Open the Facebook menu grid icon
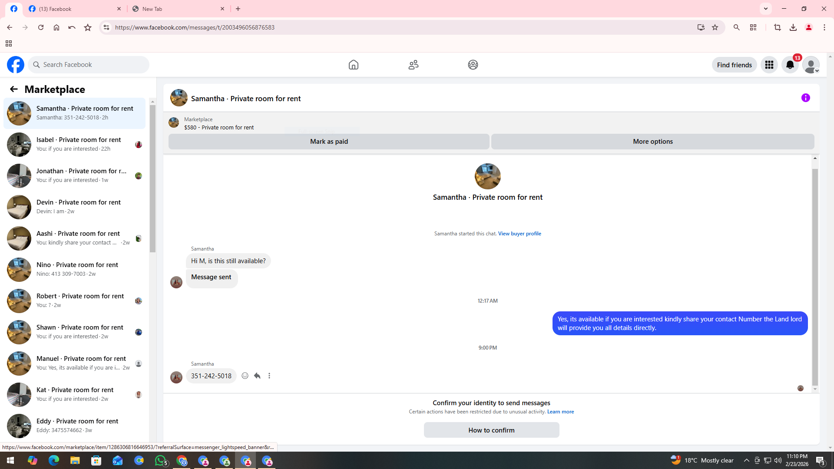834x469 pixels. pos(769,65)
